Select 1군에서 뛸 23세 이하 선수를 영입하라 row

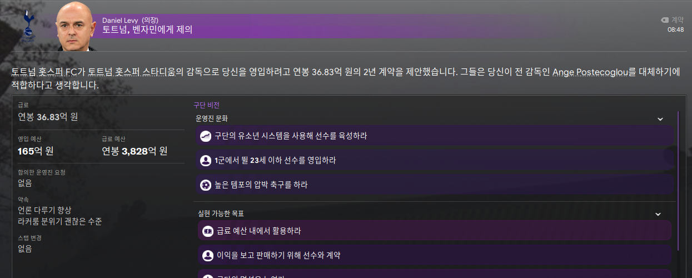point(435,160)
